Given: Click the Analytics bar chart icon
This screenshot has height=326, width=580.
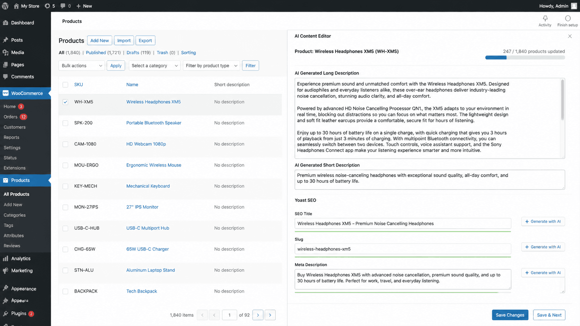Looking at the screenshot, I should click(6, 258).
